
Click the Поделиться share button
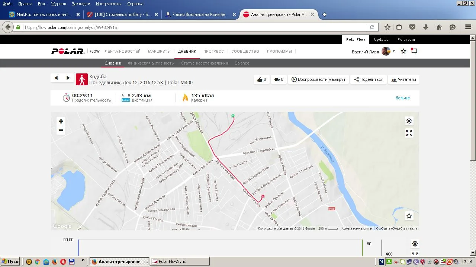(368, 79)
